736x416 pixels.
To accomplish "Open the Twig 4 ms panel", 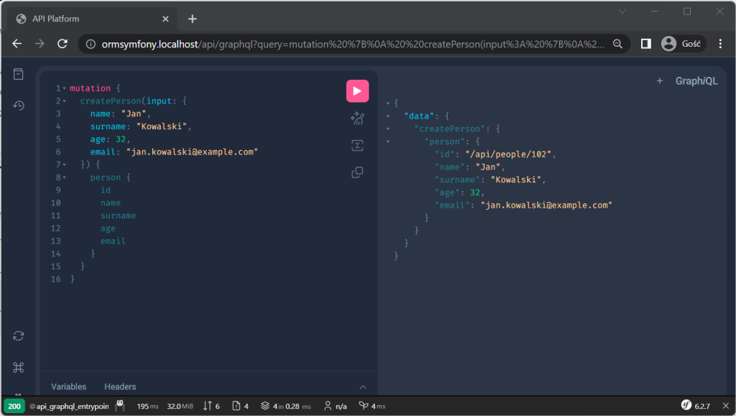I will (372, 406).
